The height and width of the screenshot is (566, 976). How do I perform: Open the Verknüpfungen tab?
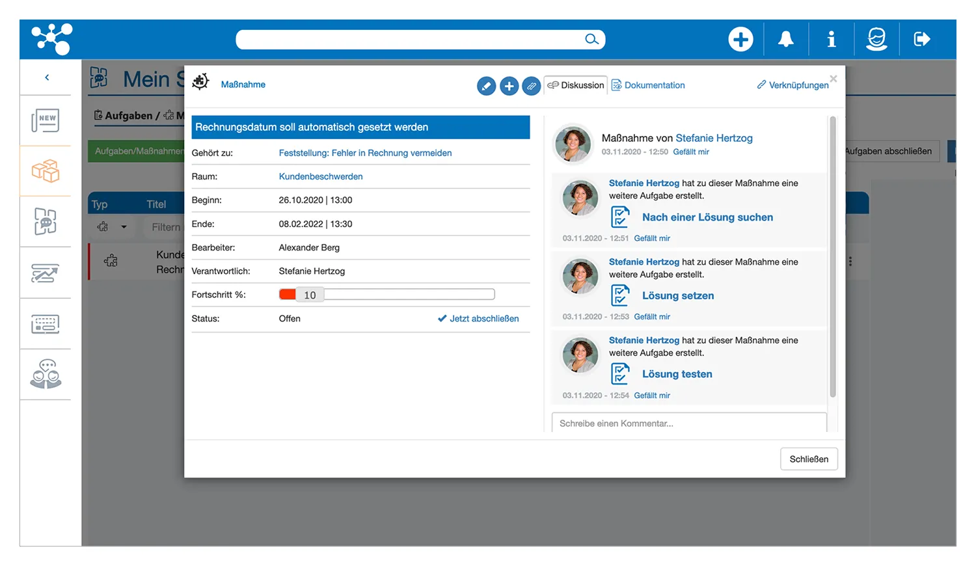pyautogui.click(x=793, y=85)
